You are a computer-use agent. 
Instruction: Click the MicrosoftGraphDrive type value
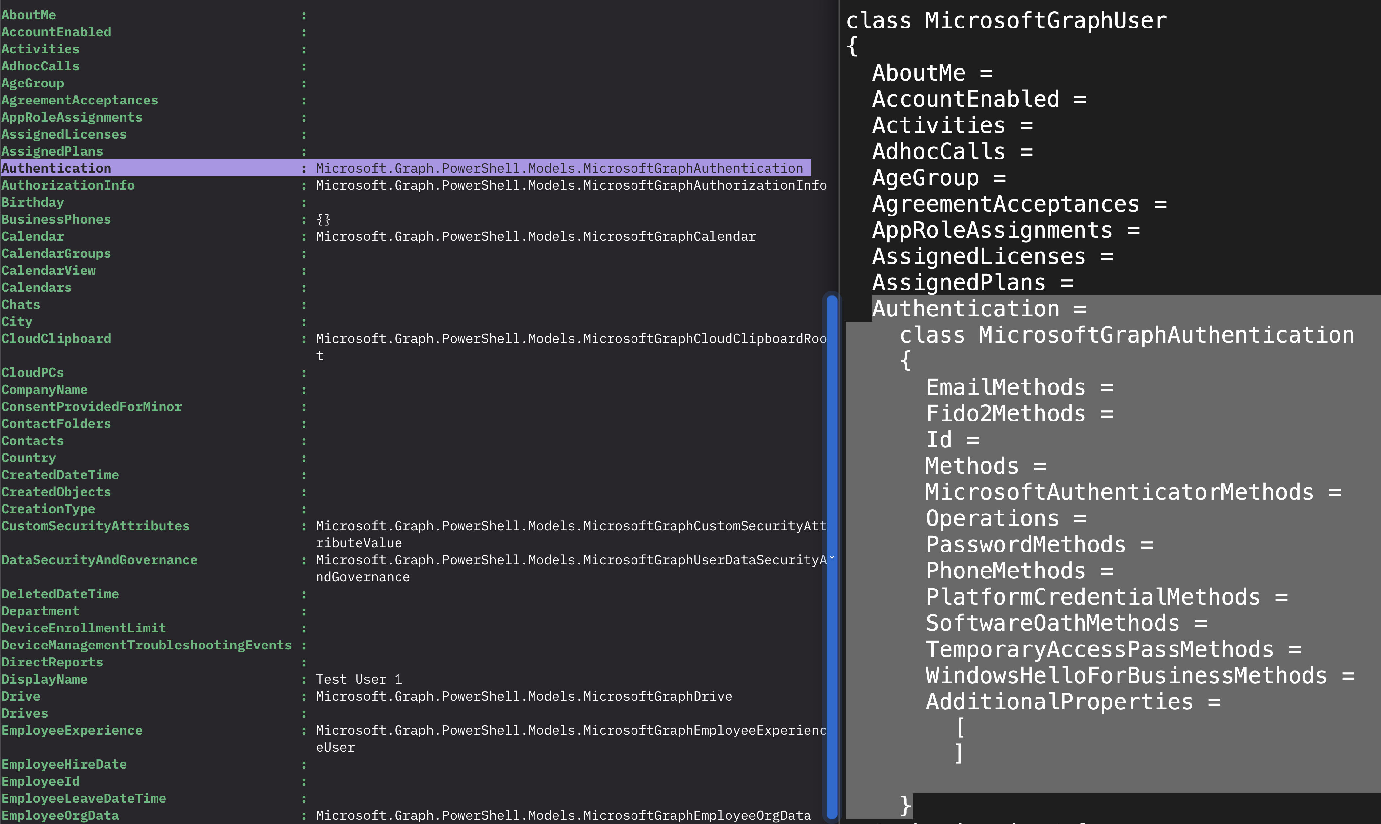[524, 696]
